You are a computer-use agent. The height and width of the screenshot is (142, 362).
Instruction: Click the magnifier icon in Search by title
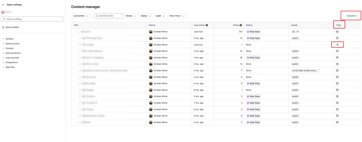[97, 16]
